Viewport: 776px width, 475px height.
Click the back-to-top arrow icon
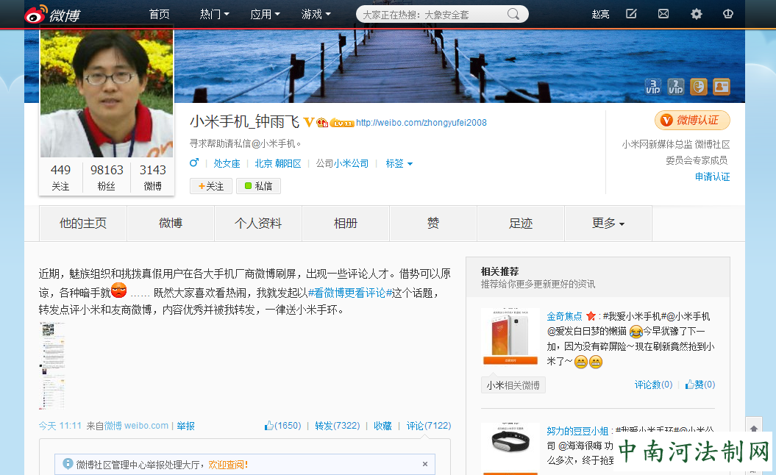click(754, 429)
